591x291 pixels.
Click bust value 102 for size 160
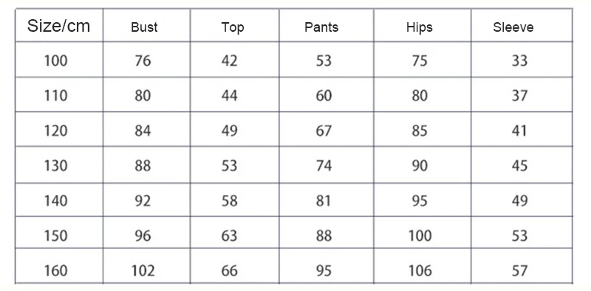pyautogui.click(x=143, y=270)
